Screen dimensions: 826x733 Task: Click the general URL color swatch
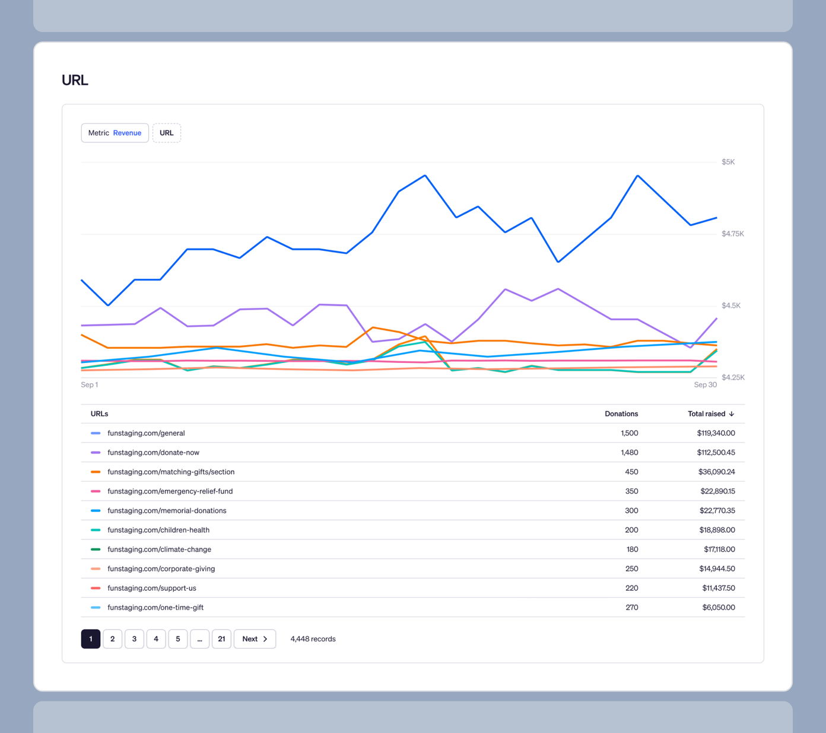(x=96, y=434)
